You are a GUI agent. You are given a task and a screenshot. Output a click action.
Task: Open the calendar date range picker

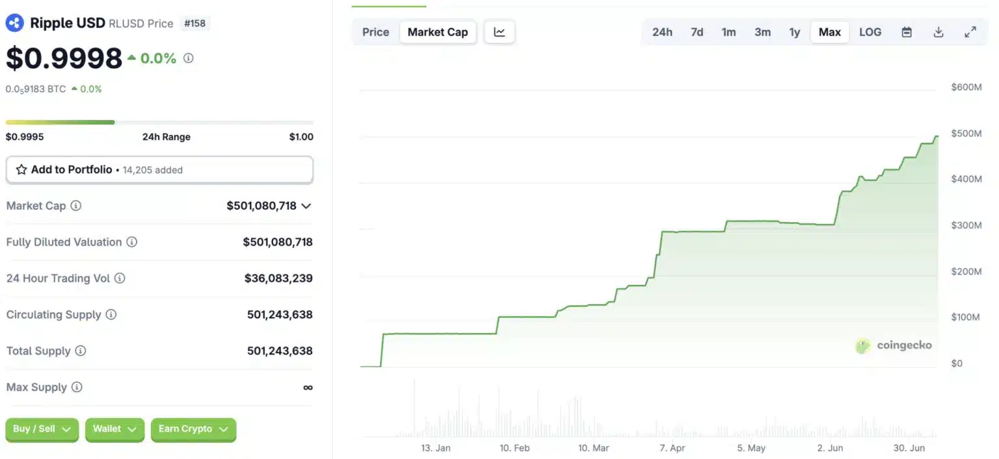[x=907, y=32]
